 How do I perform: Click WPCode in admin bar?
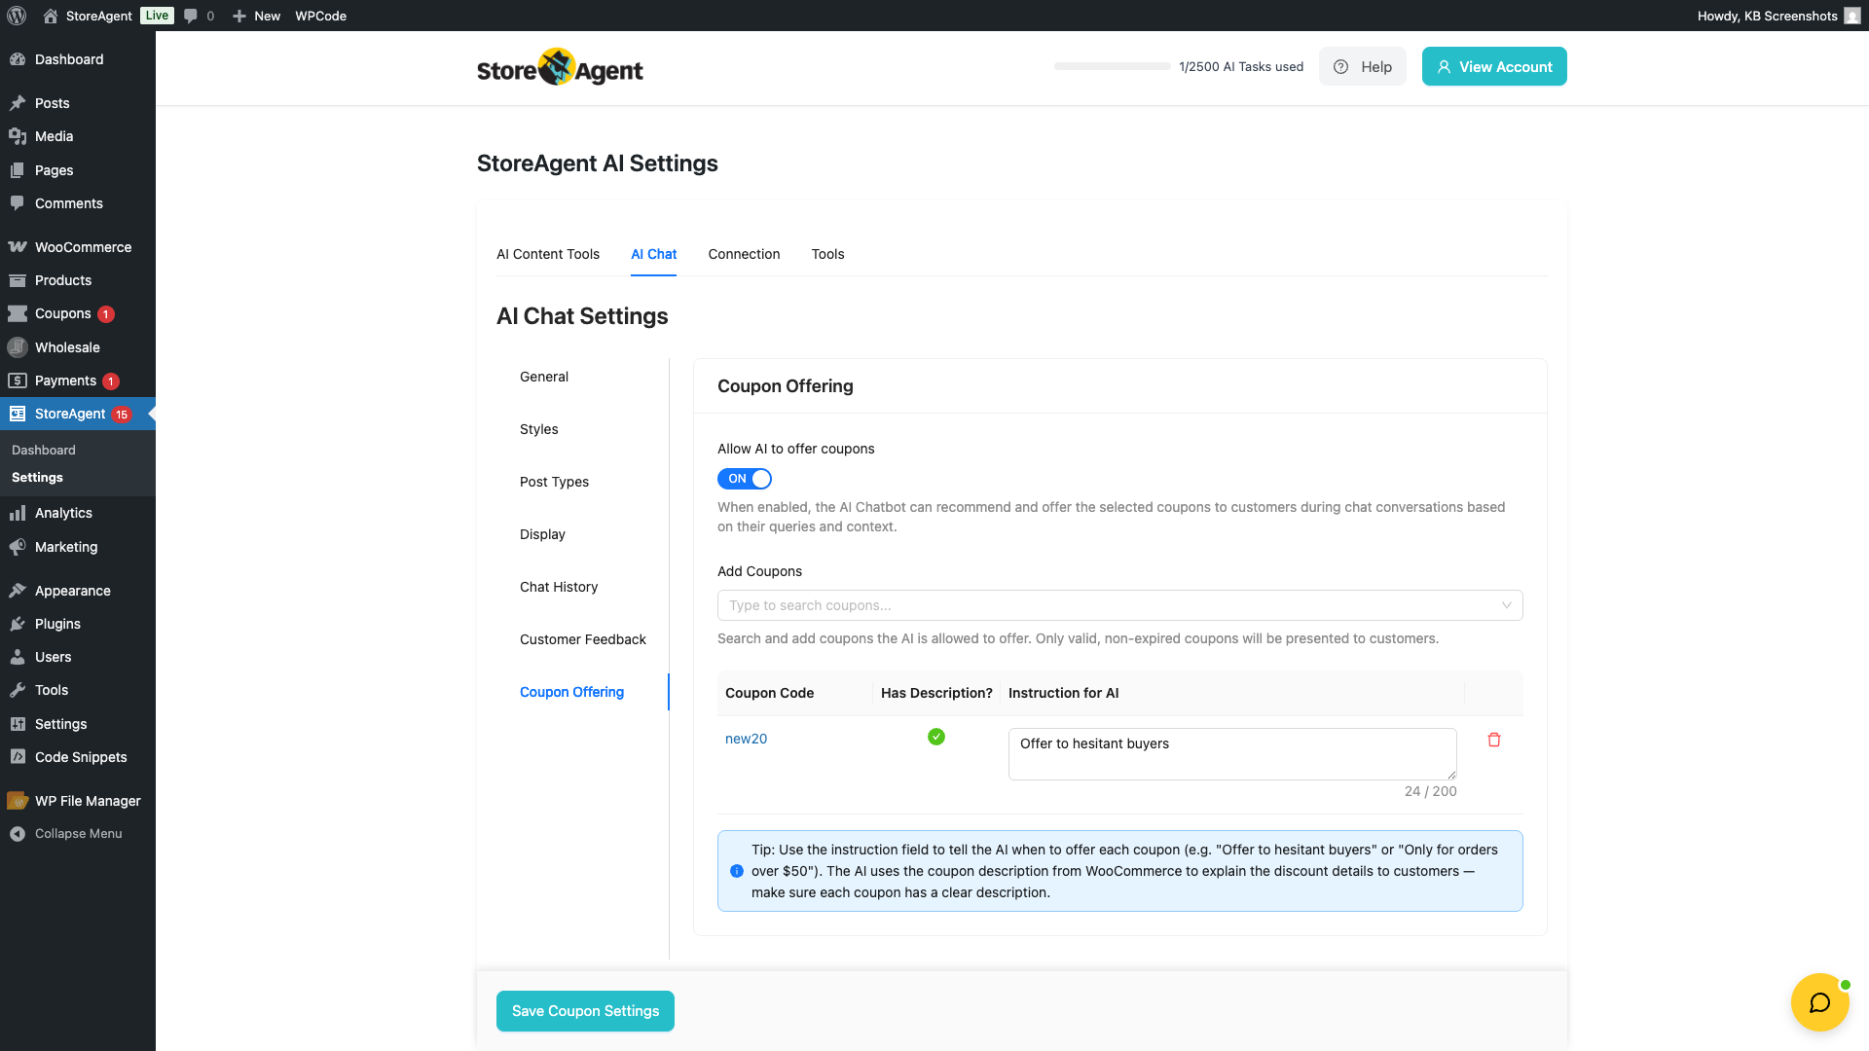321,16
